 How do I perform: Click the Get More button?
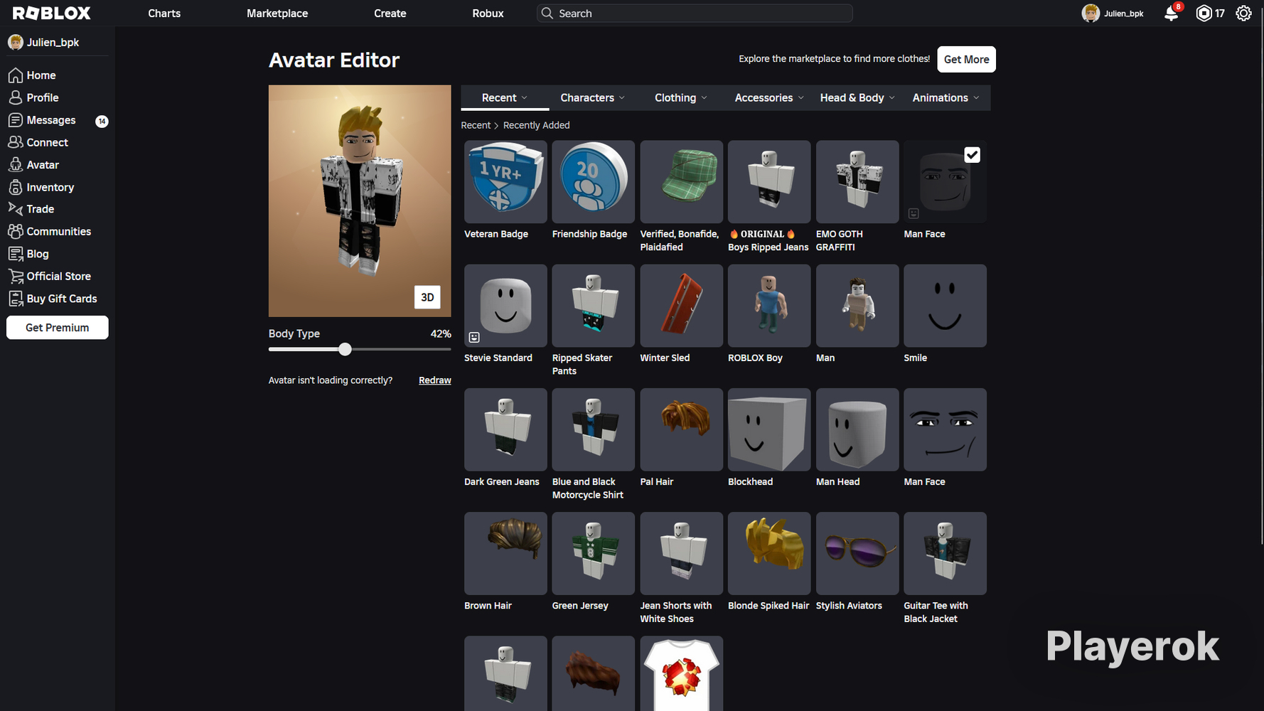coord(966,60)
